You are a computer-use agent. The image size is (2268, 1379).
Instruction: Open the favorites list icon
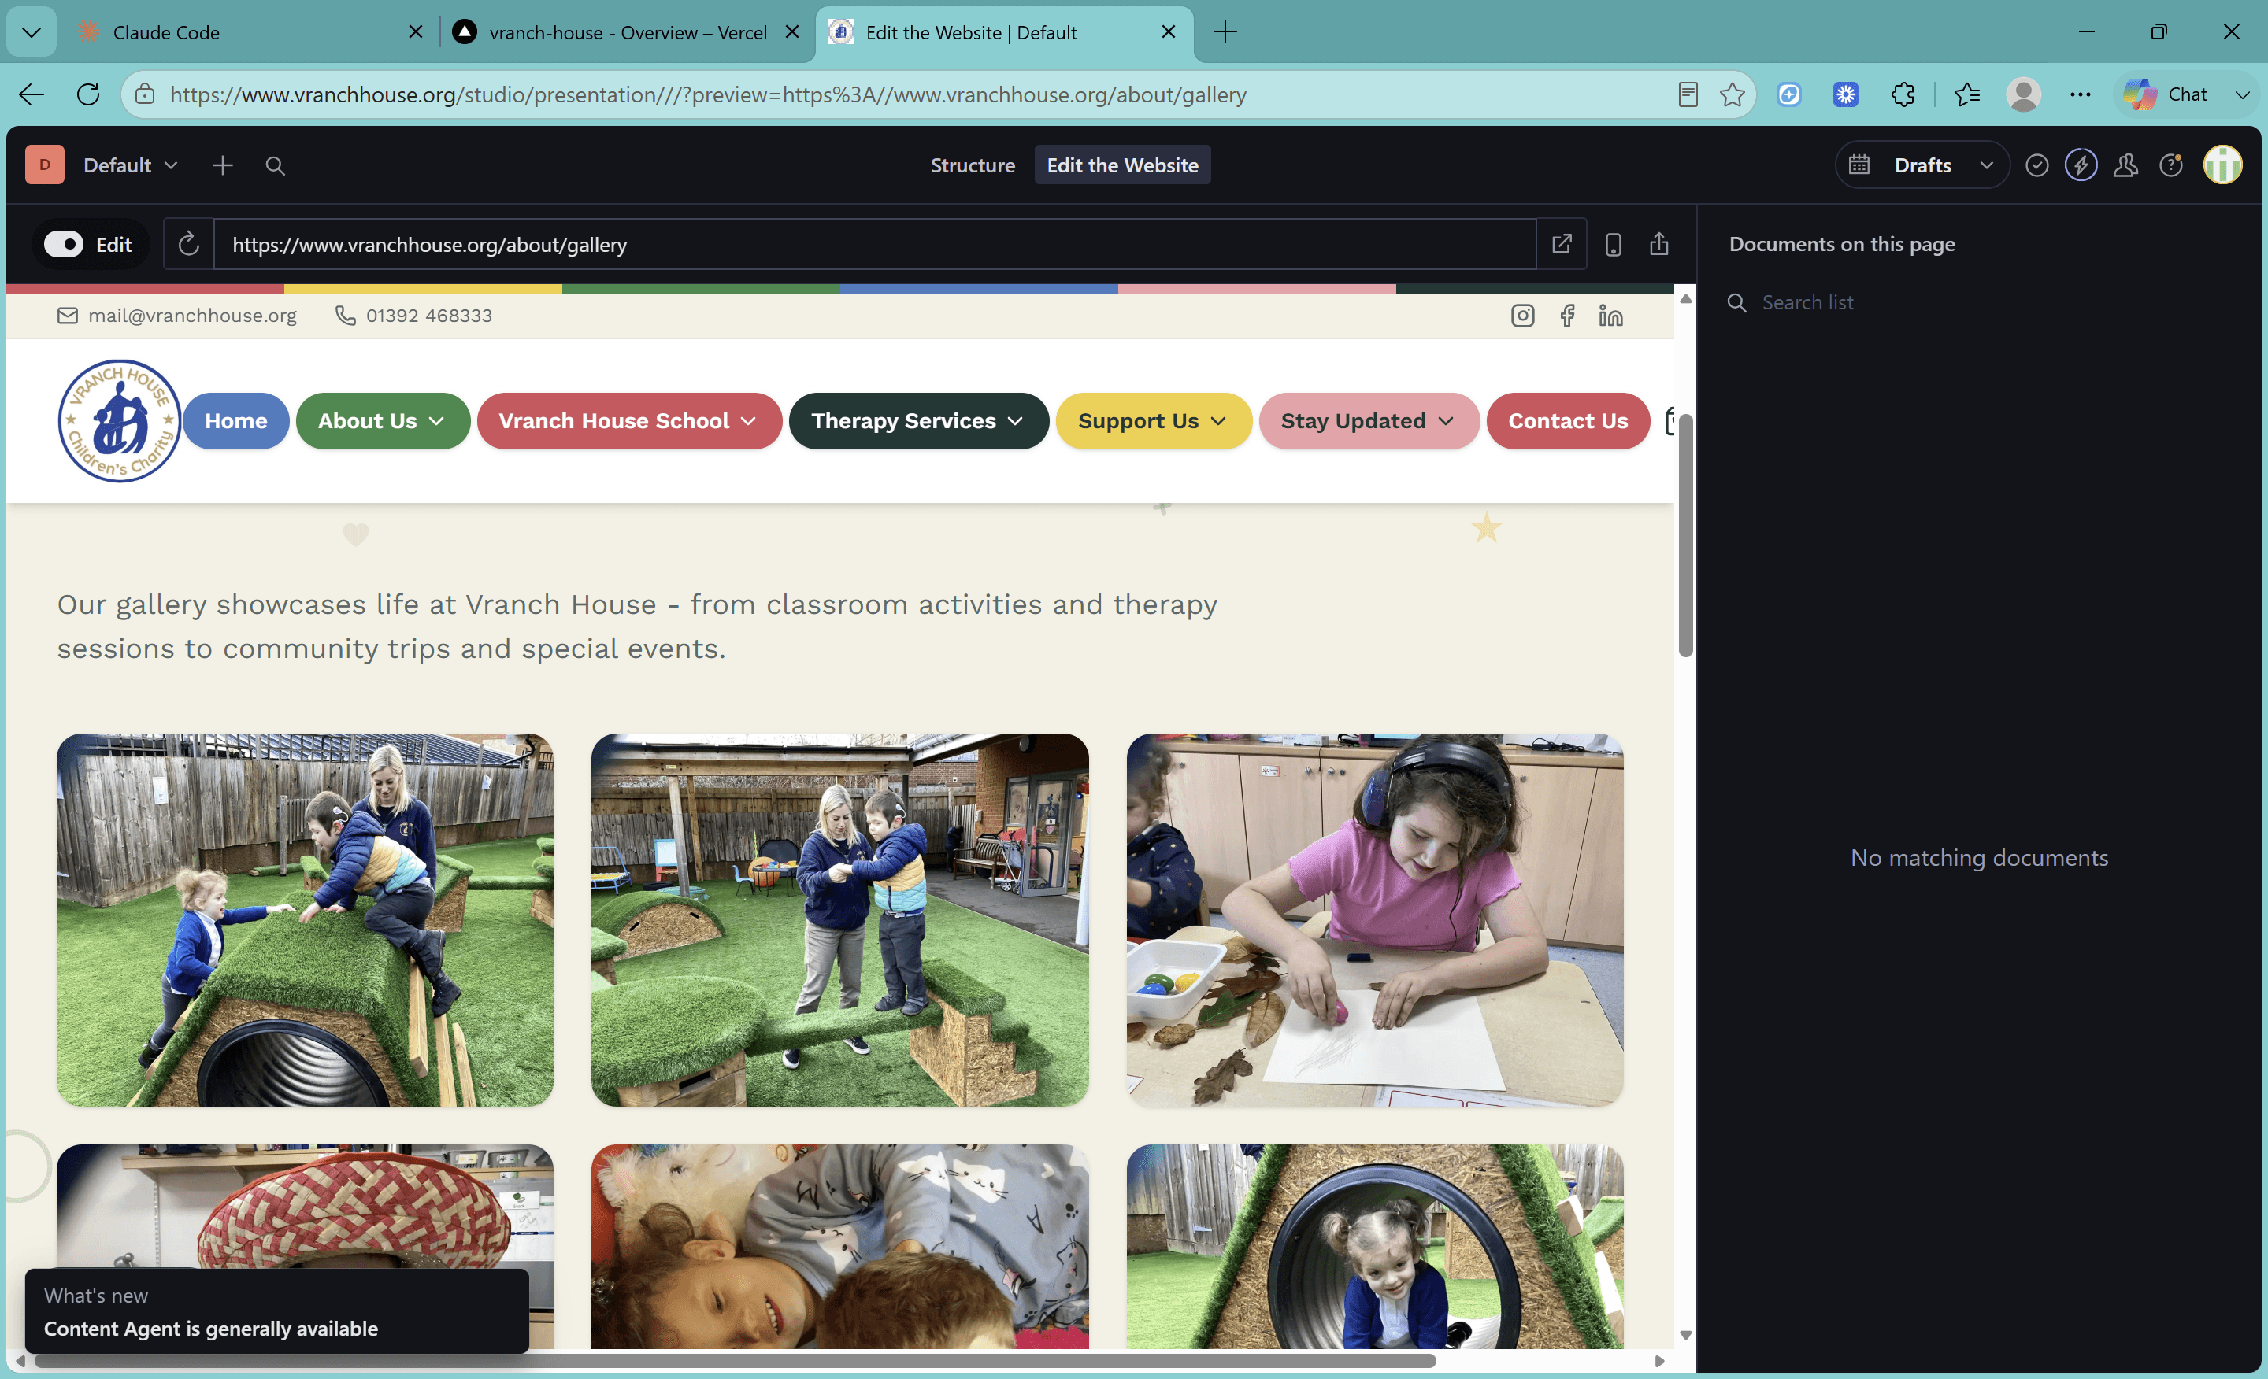[1966, 94]
